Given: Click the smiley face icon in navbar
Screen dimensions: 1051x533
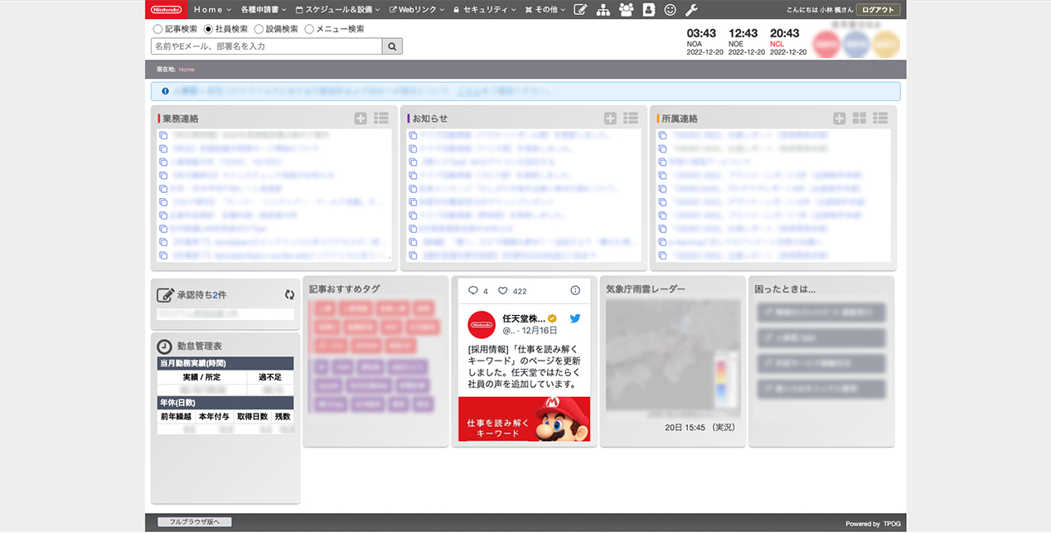Looking at the screenshot, I should [670, 10].
